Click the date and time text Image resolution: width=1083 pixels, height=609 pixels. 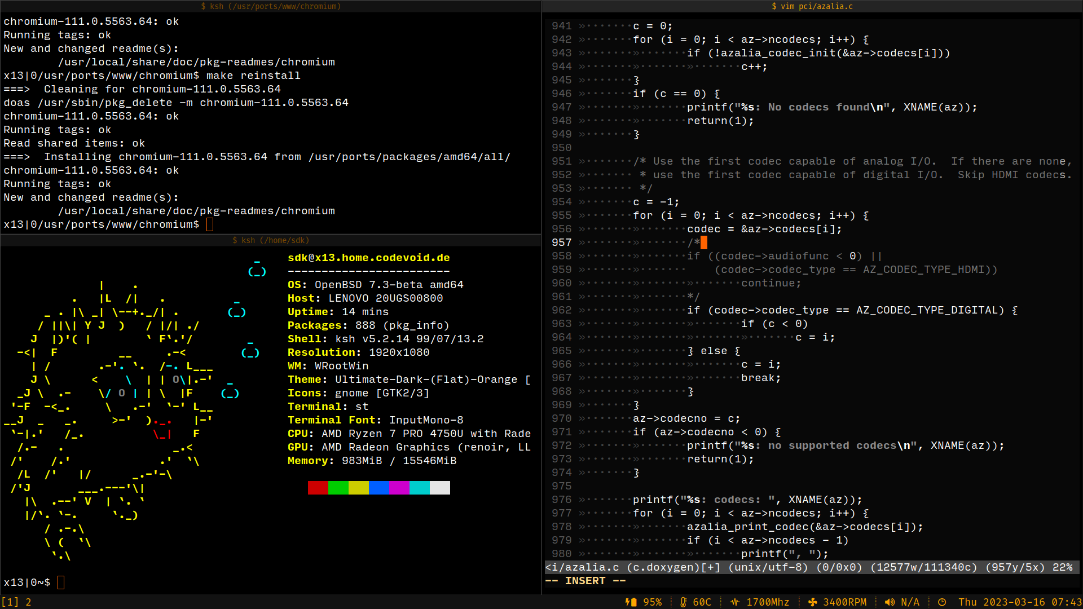pyautogui.click(x=1020, y=602)
